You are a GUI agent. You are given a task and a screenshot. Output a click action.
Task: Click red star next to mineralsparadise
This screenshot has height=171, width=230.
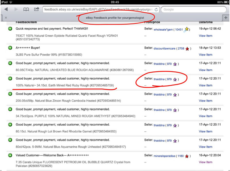click(x=187, y=156)
